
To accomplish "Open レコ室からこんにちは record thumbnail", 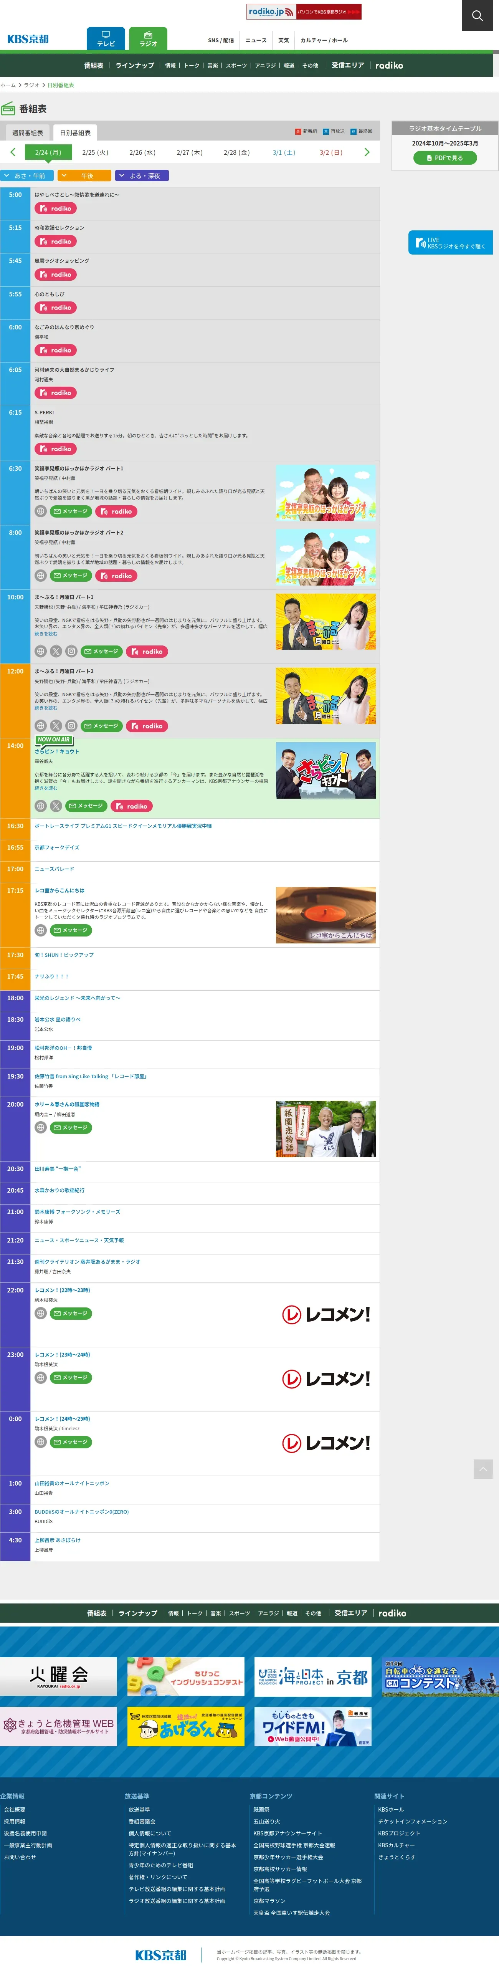I will click(x=326, y=915).
